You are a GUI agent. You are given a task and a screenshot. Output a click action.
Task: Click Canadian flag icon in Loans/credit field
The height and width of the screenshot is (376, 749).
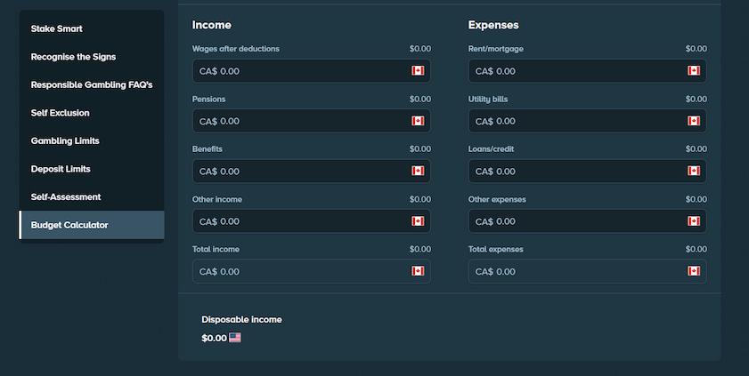click(x=693, y=171)
